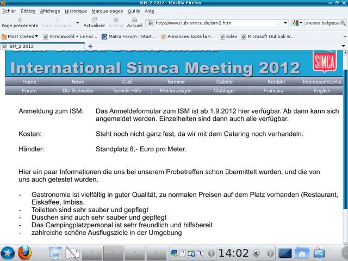Open Annonces Toute la F... bookmark
348x261 pixels.
(x=188, y=36)
